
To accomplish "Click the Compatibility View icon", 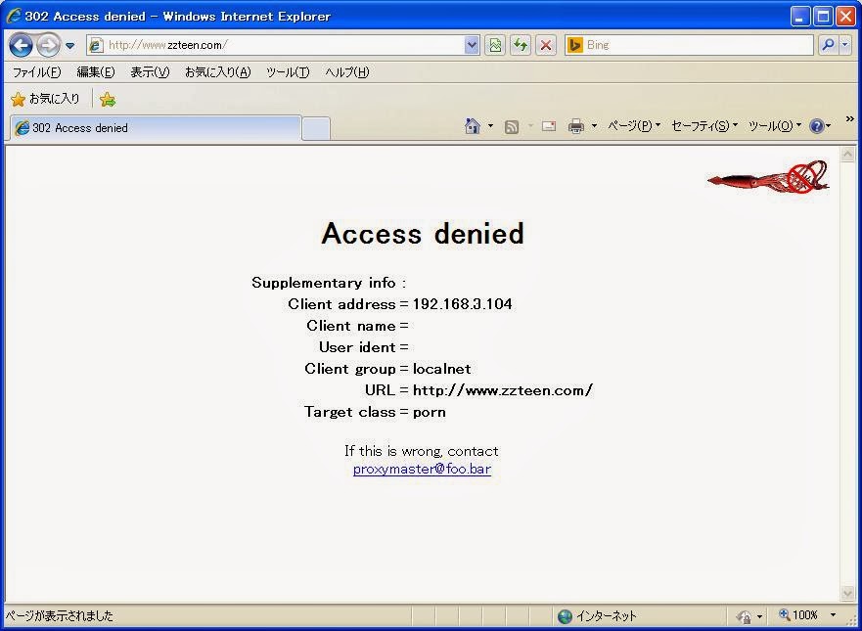I will point(495,45).
